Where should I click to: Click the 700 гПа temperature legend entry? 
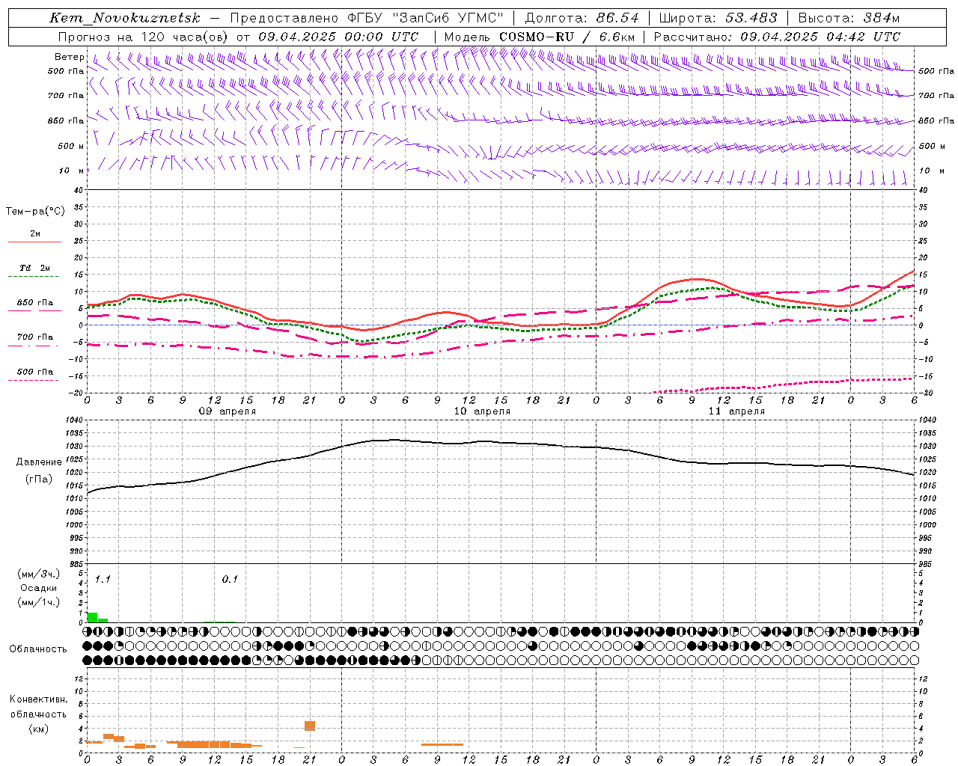click(x=34, y=341)
